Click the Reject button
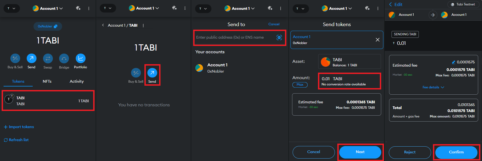Screen dimensions: 482x161 click(x=410, y=152)
